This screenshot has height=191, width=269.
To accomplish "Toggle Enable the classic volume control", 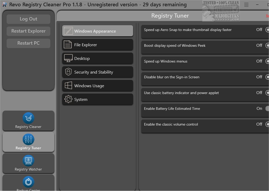I will click(267, 124).
